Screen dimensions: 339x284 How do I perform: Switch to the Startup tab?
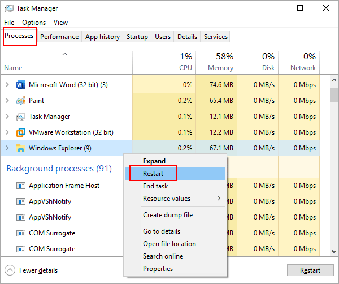[137, 37]
